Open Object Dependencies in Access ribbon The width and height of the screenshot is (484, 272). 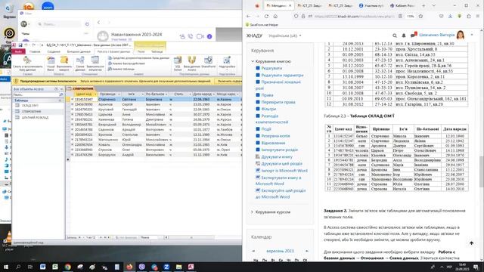(x=95, y=63)
